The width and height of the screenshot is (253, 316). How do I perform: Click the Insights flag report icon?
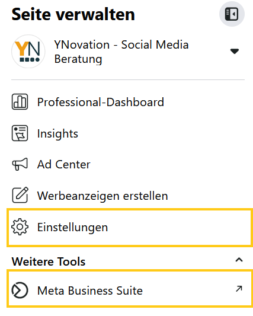20,133
